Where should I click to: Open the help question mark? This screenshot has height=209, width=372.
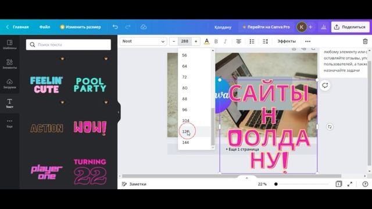(365, 184)
